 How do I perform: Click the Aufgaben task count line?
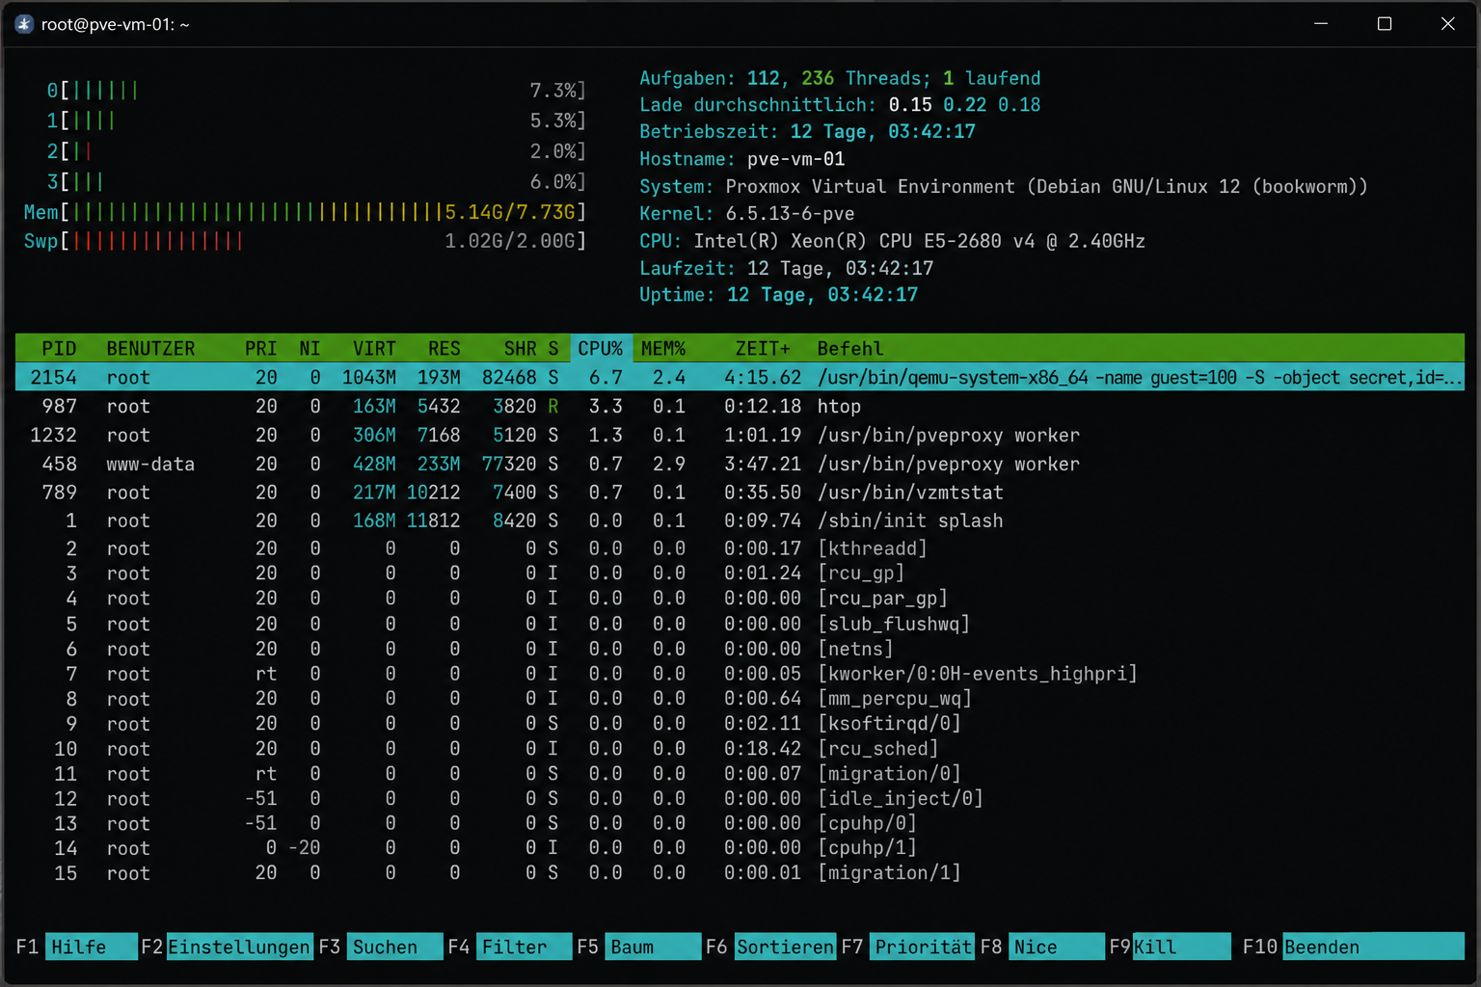click(840, 78)
